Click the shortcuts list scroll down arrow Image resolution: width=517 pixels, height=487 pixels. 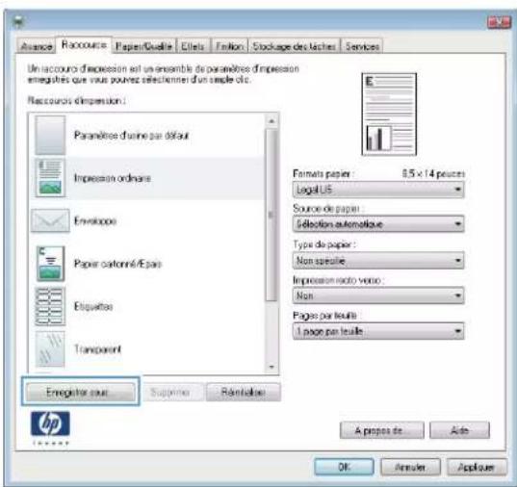(271, 367)
